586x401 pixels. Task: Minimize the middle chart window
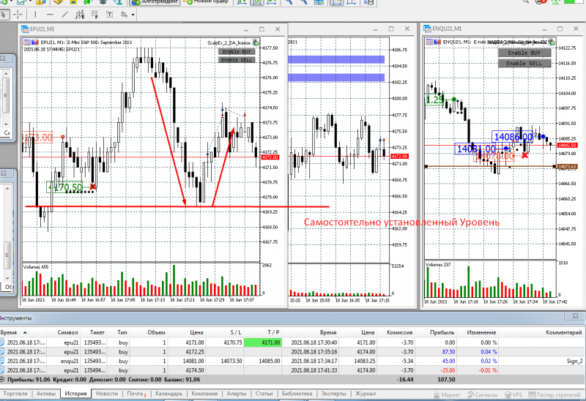click(x=376, y=29)
